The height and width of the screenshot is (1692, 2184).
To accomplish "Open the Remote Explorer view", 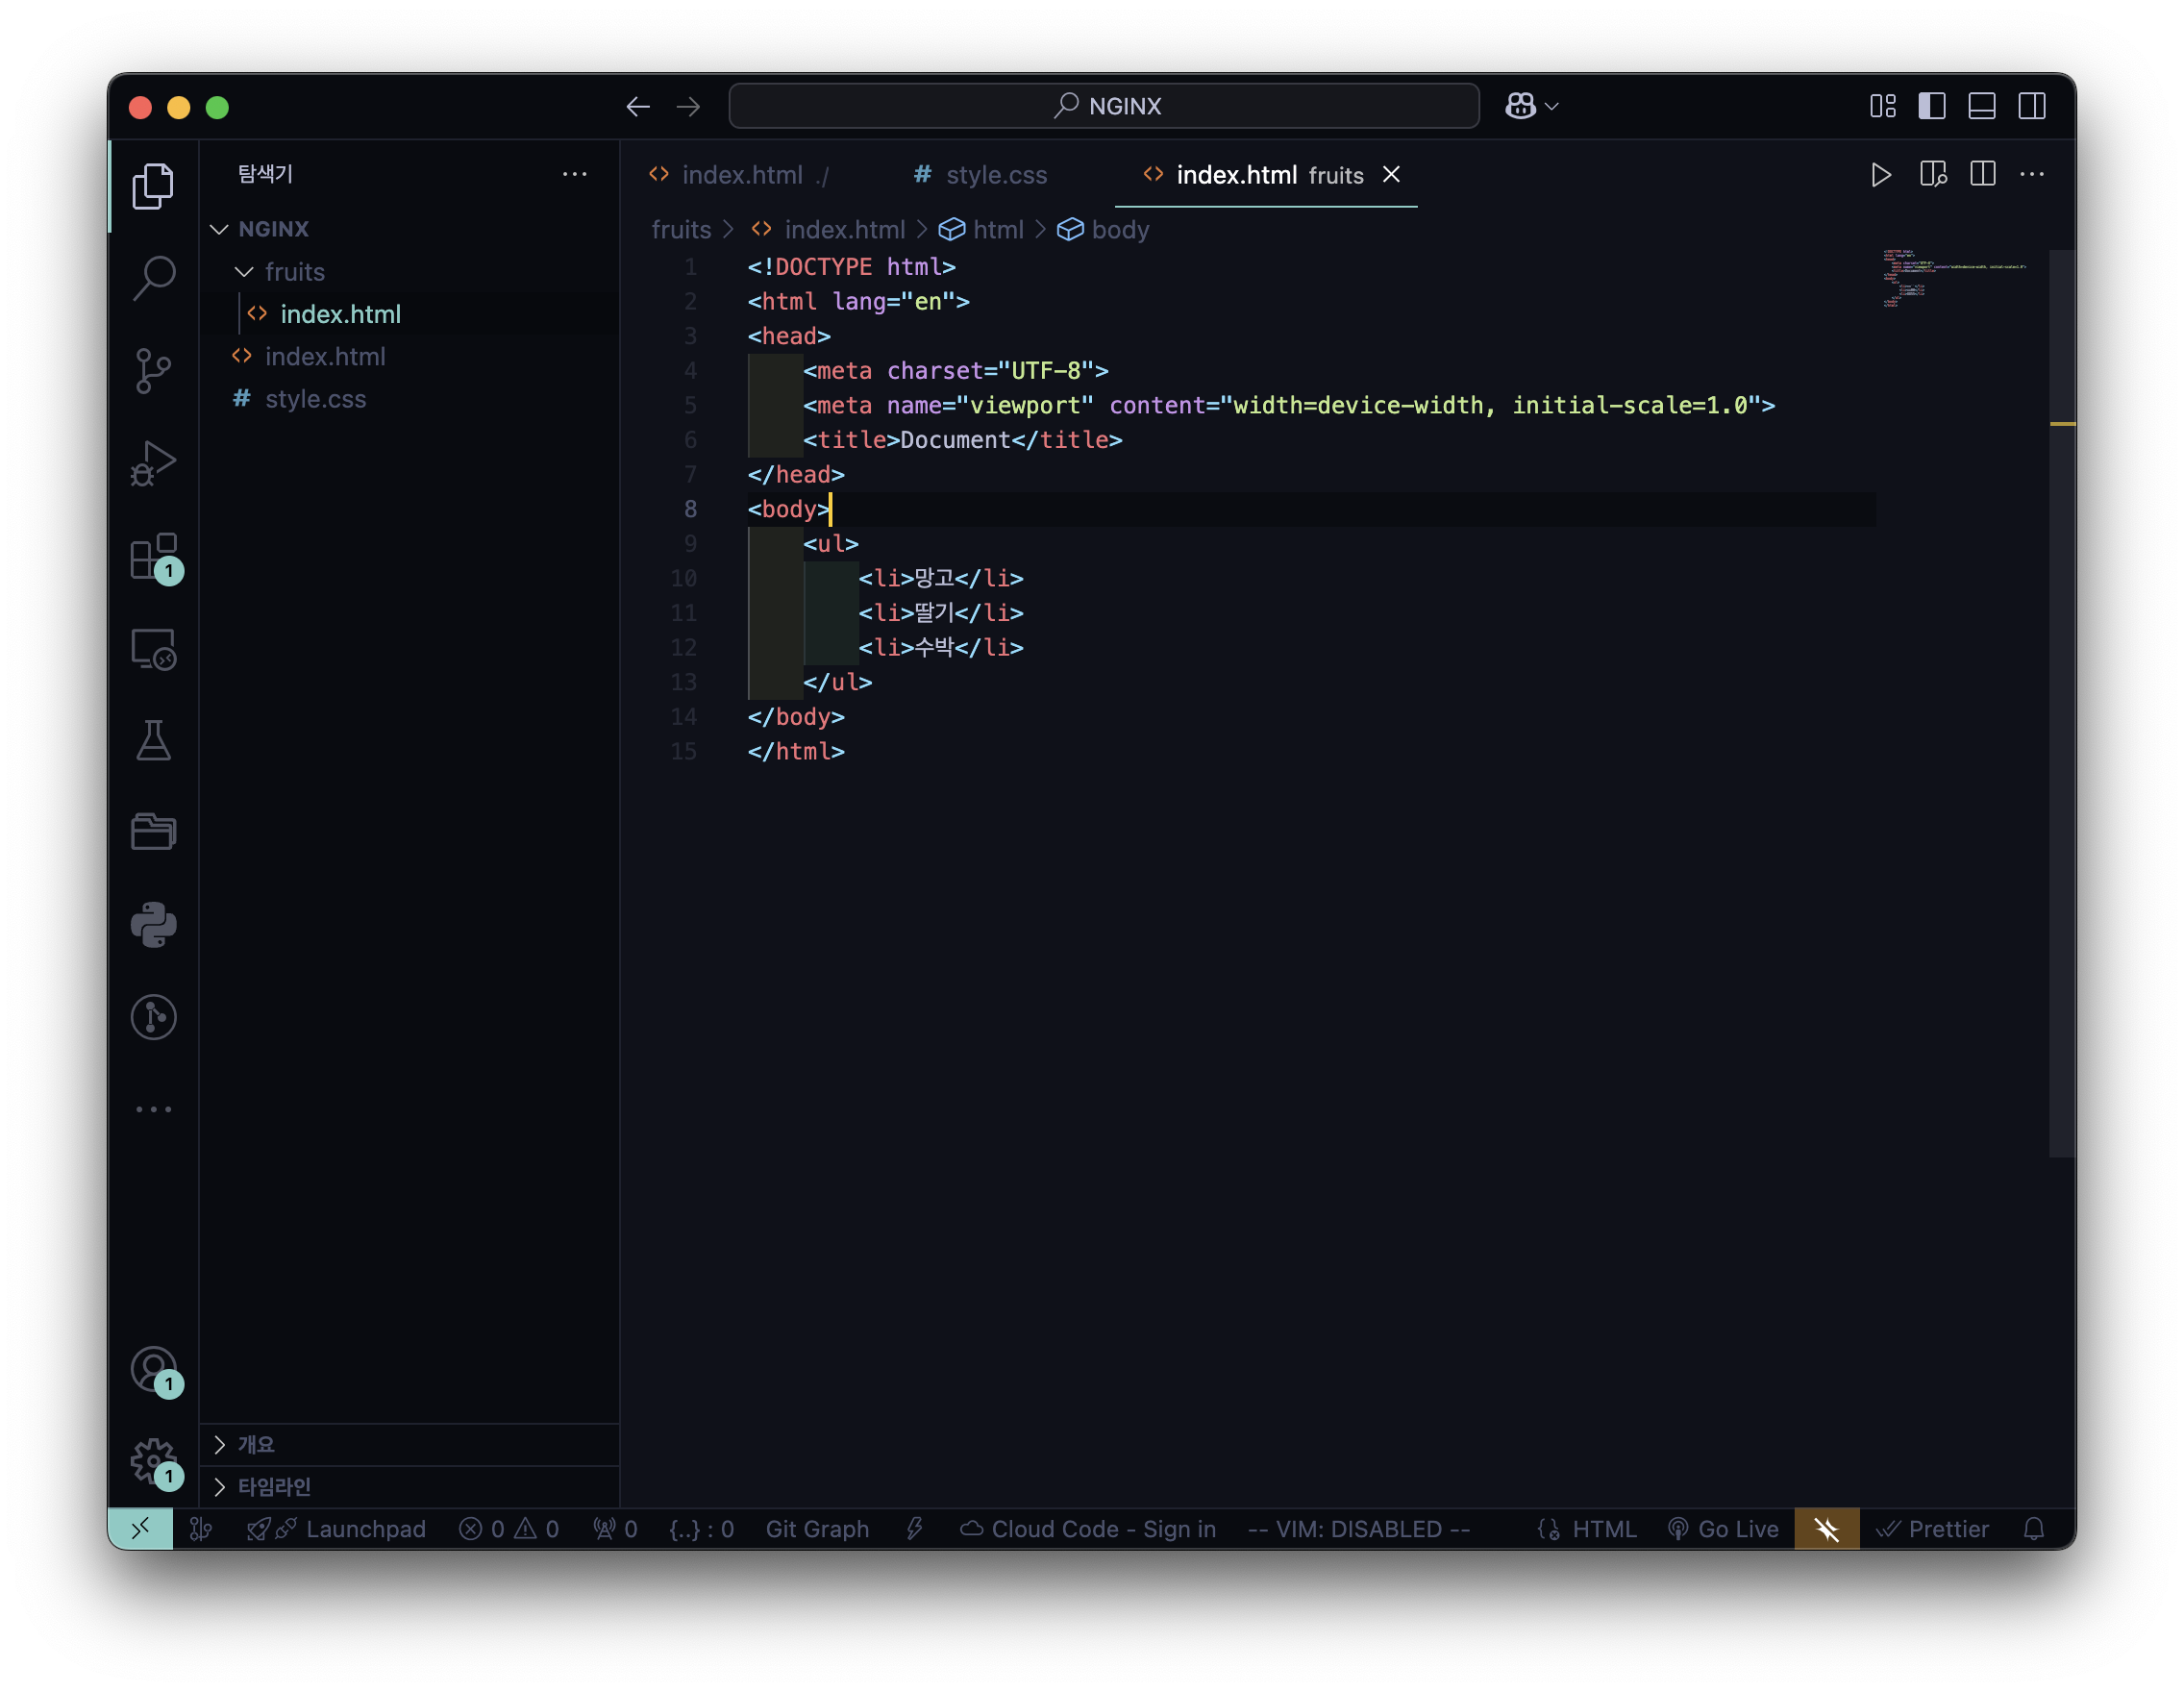I will pyautogui.click(x=153, y=650).
